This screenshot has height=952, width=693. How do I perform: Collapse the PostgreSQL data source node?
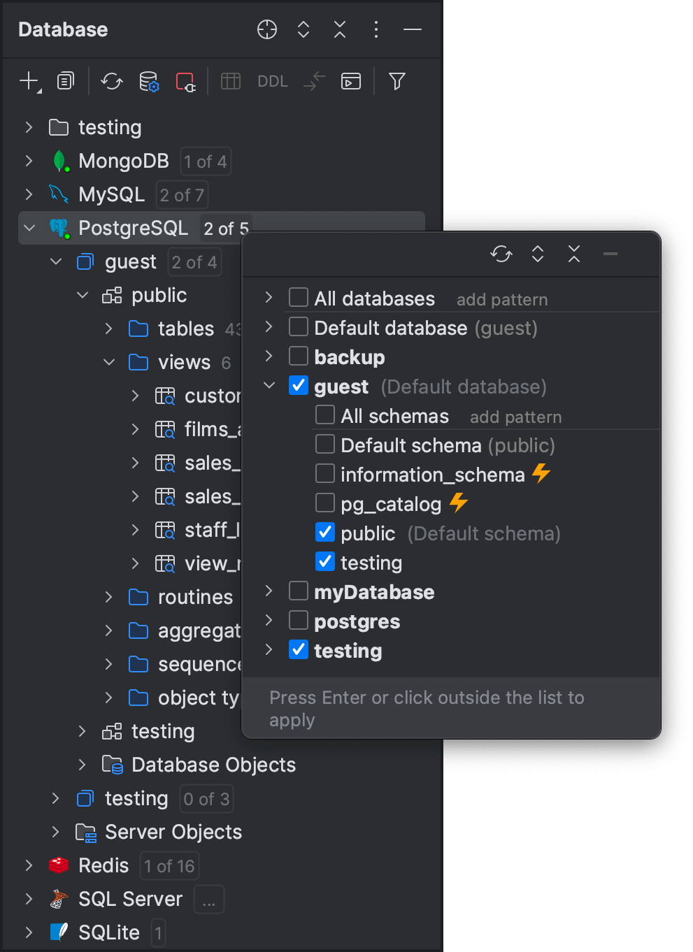pyautogui.click(x=29, y=228)
